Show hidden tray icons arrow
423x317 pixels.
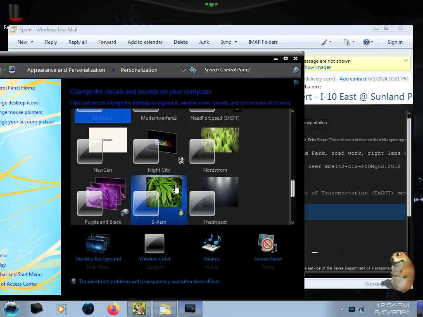[342, 309]
